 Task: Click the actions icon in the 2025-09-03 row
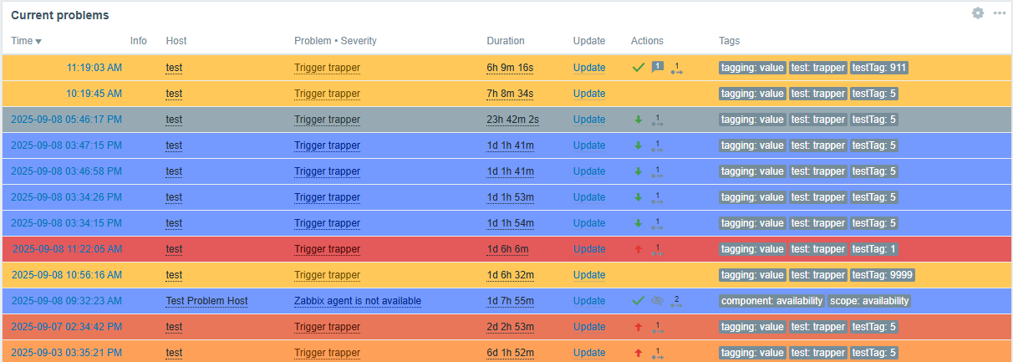pyautogui.click(x=657, y=353)
